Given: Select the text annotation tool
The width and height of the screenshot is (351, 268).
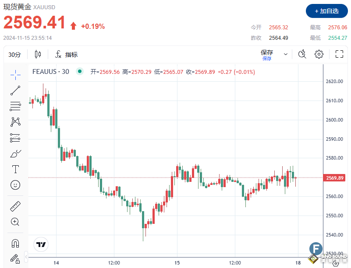Looking at the screenshot, I should [15, 169].
